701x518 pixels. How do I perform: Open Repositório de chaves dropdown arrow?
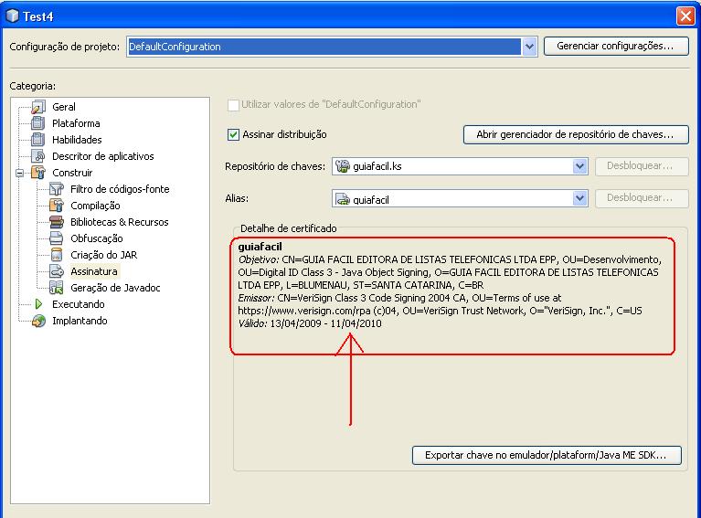pos(579,166)
